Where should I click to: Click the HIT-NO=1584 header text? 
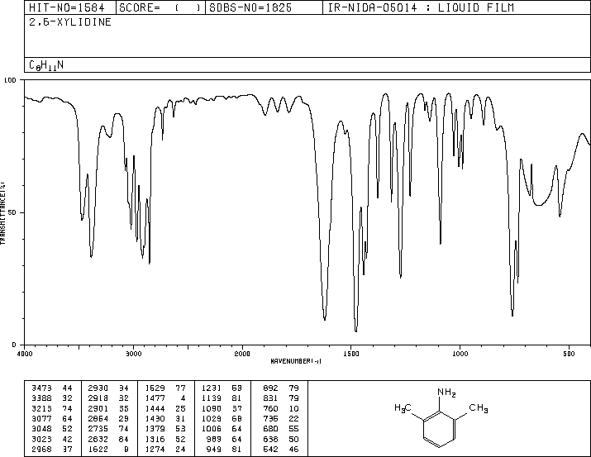pos(67,8)
